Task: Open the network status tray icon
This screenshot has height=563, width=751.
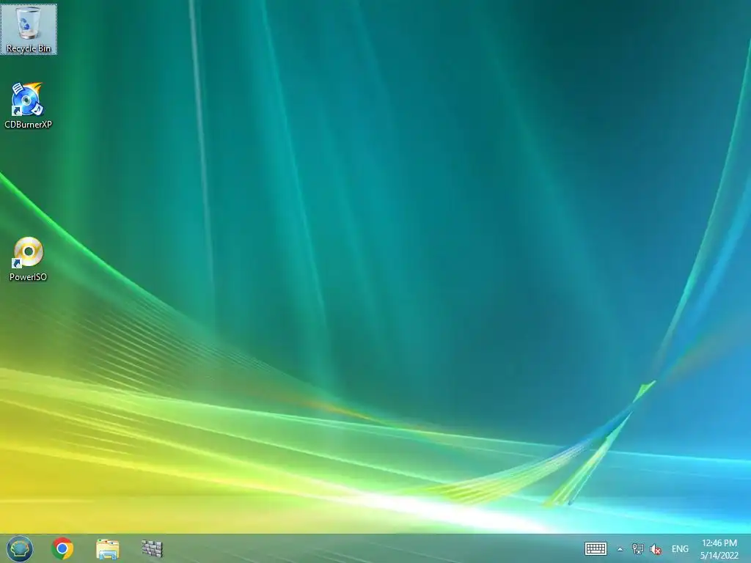Action: coord(637,548)
